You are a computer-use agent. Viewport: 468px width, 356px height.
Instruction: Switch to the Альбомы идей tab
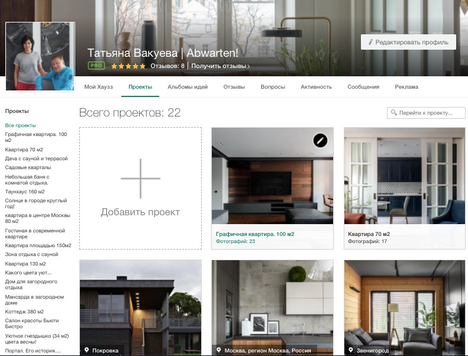[x=188, y=87]
